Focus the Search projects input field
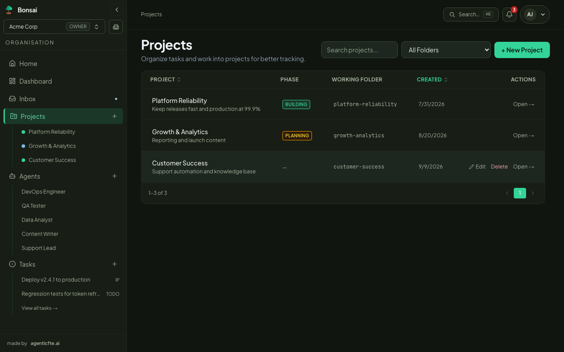Image resolution: width=564 pixels, height=352 pixels. [360, 50]
